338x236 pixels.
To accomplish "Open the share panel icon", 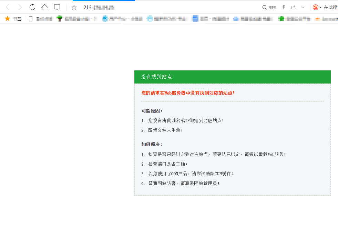I will tap(293, 7).
